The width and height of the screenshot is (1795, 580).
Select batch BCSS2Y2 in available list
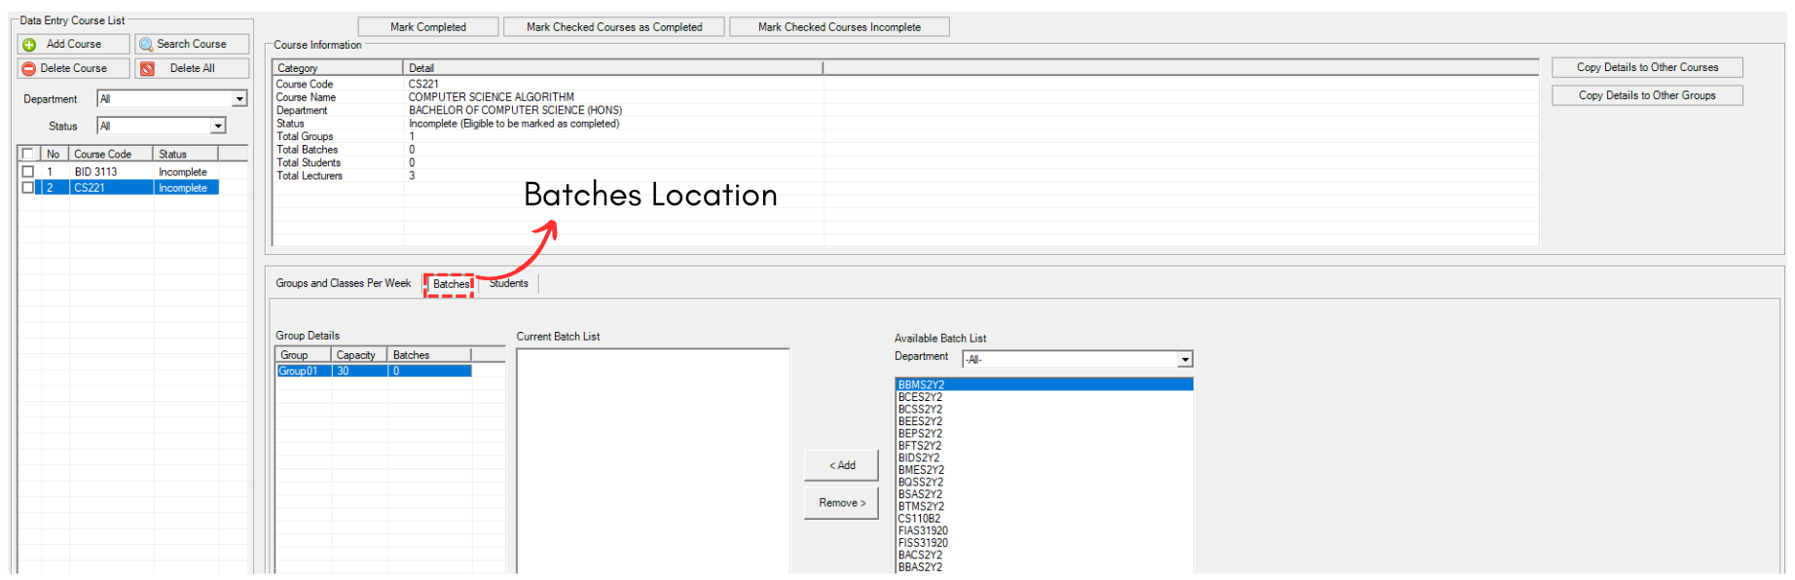click(x=920, y=410)
